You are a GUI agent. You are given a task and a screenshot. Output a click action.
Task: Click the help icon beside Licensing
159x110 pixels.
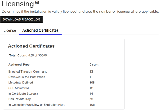click(37, 3)
